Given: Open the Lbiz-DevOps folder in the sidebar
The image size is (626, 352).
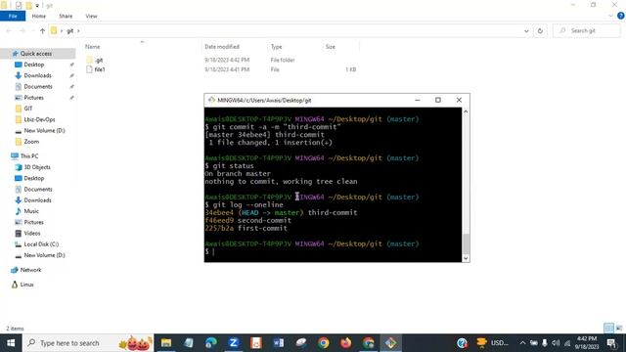Looking at the screenshot, I should pyautogui.click(x=39, y=119).
